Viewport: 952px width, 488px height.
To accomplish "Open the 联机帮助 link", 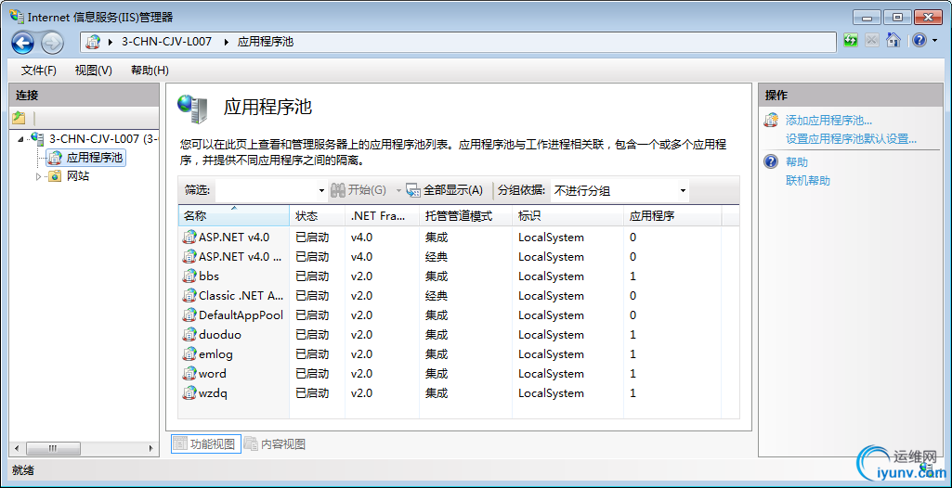I will click(x=807, y=181).
